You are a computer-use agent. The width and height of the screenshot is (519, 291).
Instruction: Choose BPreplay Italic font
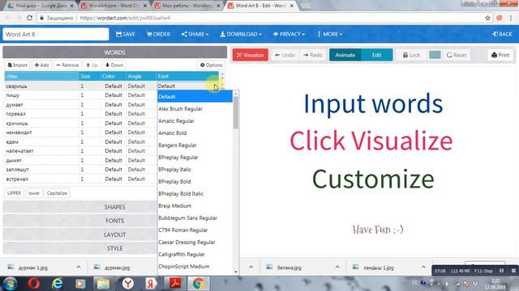[x=195, y=169]
